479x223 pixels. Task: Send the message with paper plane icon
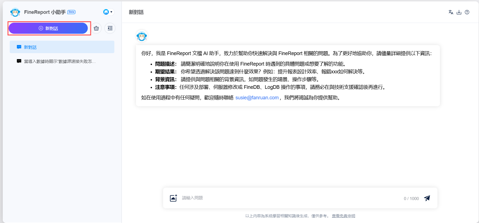point(427,198)
